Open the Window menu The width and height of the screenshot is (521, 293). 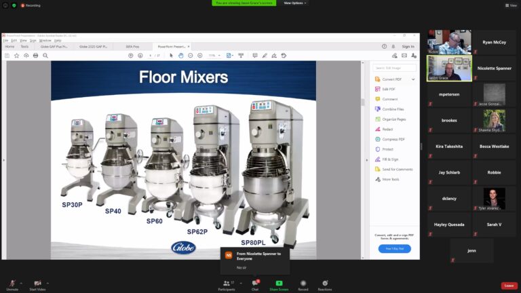45,41
